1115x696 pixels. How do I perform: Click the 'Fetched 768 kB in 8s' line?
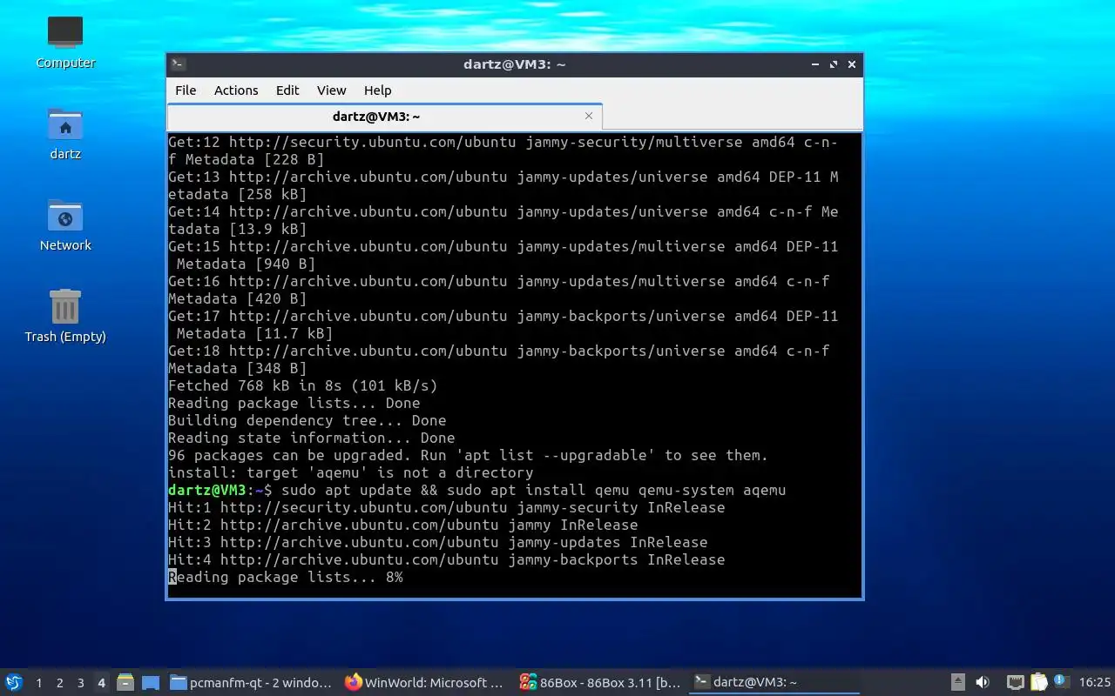pyautogui.click(x=303, y=385)
